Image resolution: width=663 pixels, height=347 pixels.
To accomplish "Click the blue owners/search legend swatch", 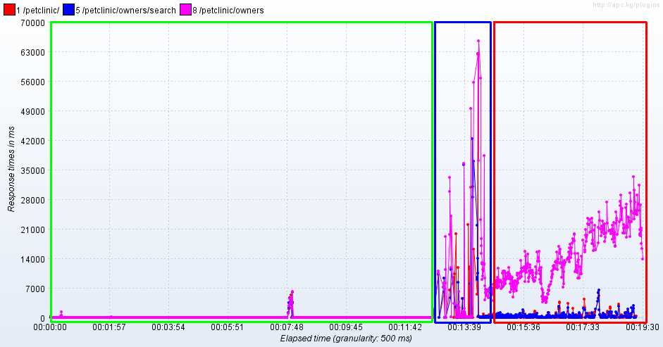I will click(68, 10).
